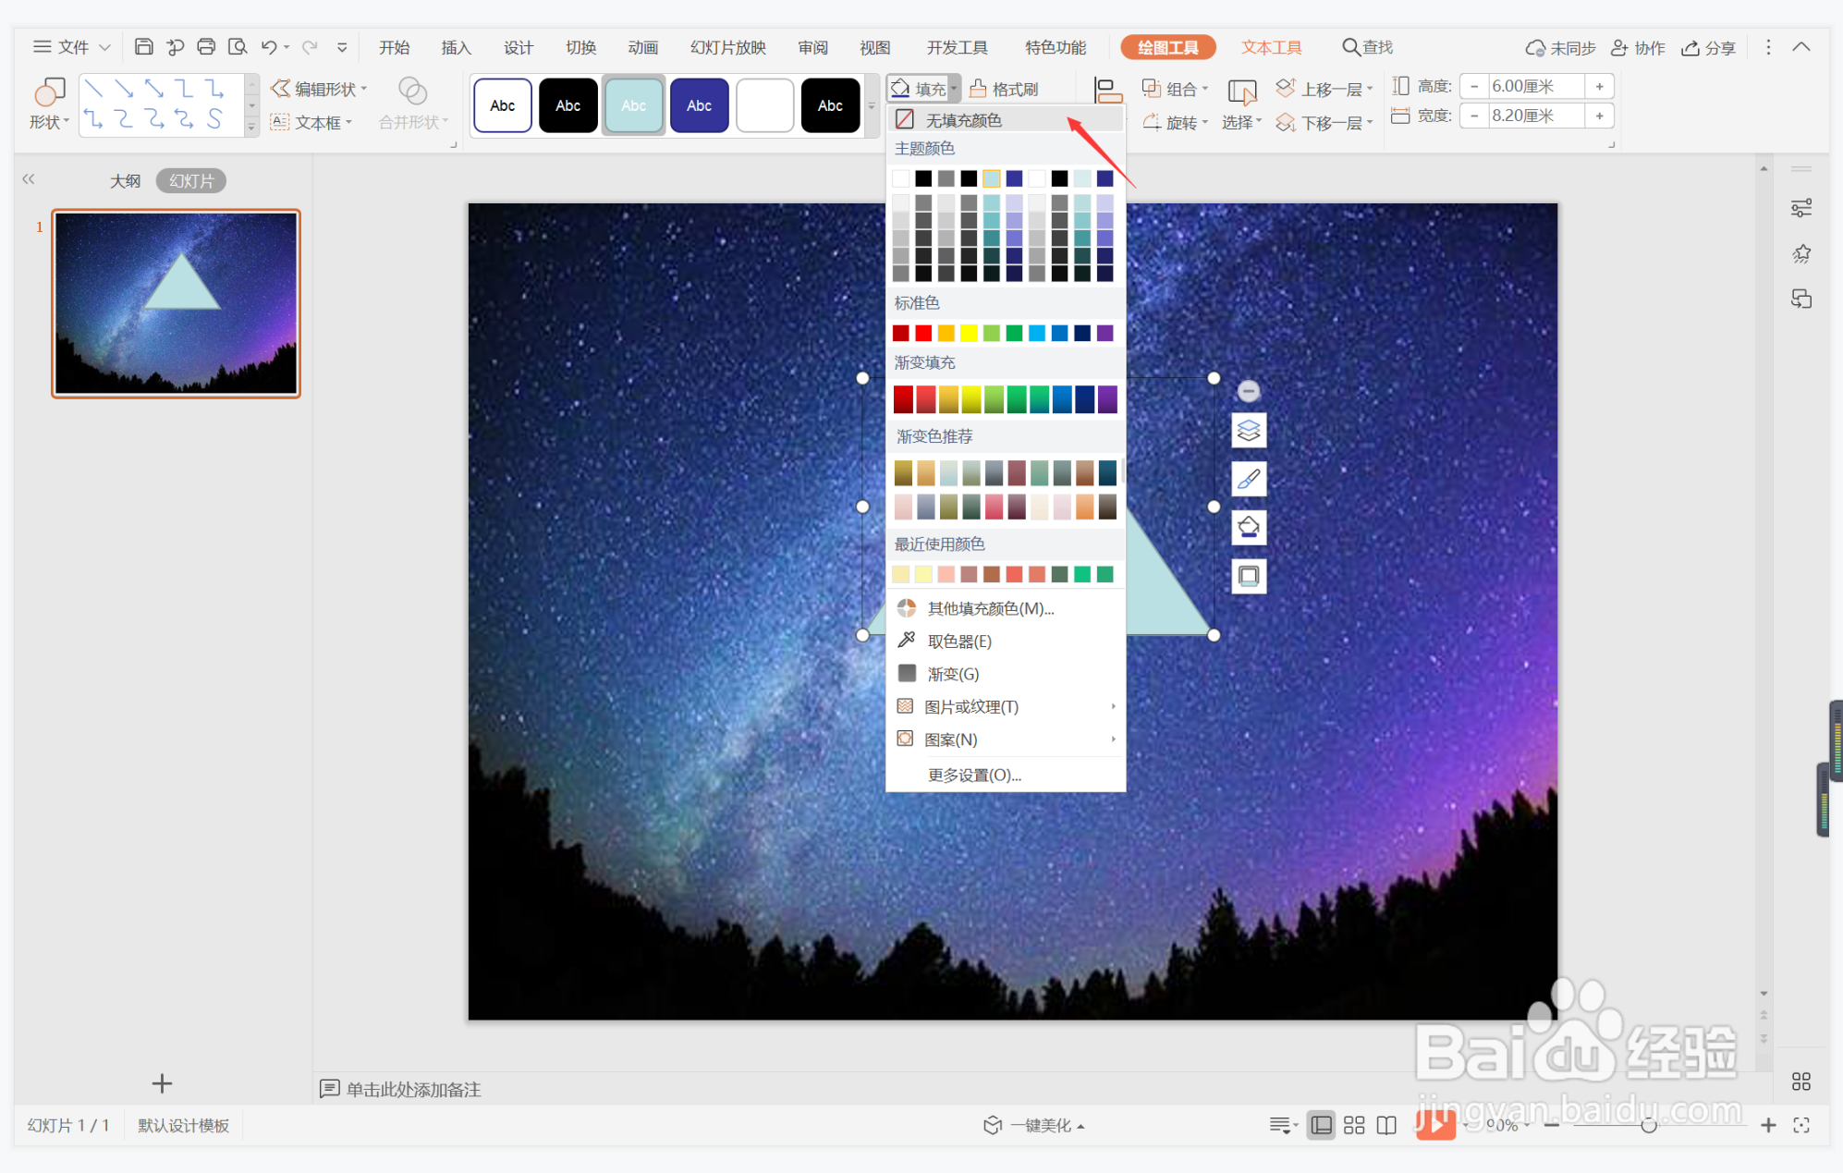
Task: Click the save icon in toolbar
Action: tap(143, 47)
